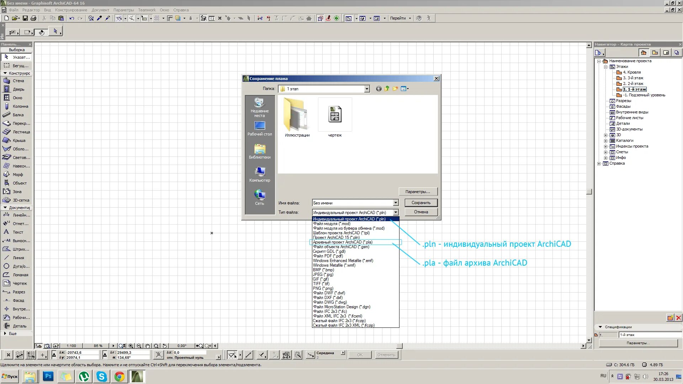Click the Save icon in main toolbar
683x384 pixels.
coord(25,18)
